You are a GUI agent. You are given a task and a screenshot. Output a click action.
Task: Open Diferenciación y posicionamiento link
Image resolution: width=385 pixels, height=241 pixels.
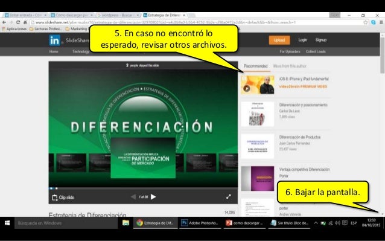[304, 105]
